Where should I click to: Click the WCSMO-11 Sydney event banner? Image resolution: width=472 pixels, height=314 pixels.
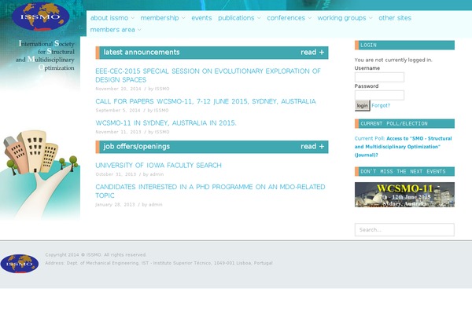(404, 195)
